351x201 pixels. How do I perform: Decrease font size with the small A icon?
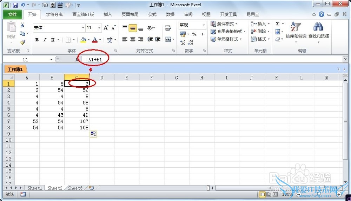(x=113, y=27)
